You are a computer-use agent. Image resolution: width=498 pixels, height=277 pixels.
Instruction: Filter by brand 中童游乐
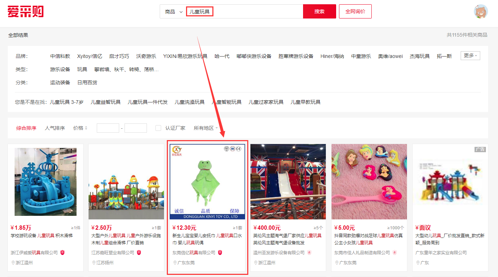click(x=361, y=56)
